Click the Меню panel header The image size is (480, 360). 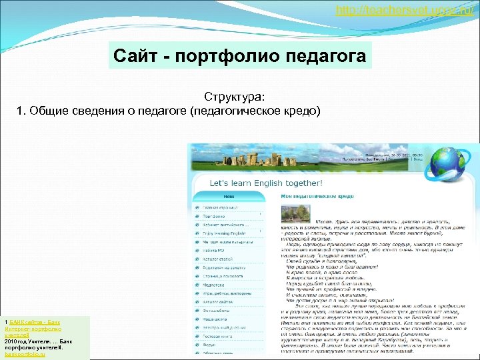tap(229, 197)
